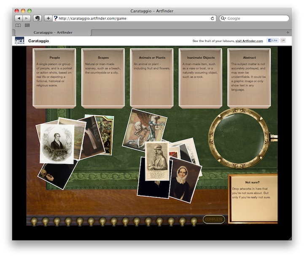Click the Evernote elephant toolbar icon
The height and width of the screenshot is (257, 304).
[x=37, y=19]
